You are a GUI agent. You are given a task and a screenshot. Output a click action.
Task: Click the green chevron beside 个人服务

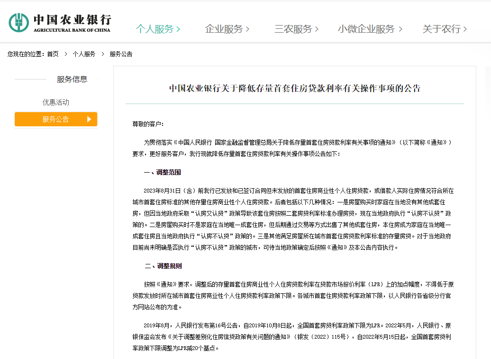(x=178, y=29)
